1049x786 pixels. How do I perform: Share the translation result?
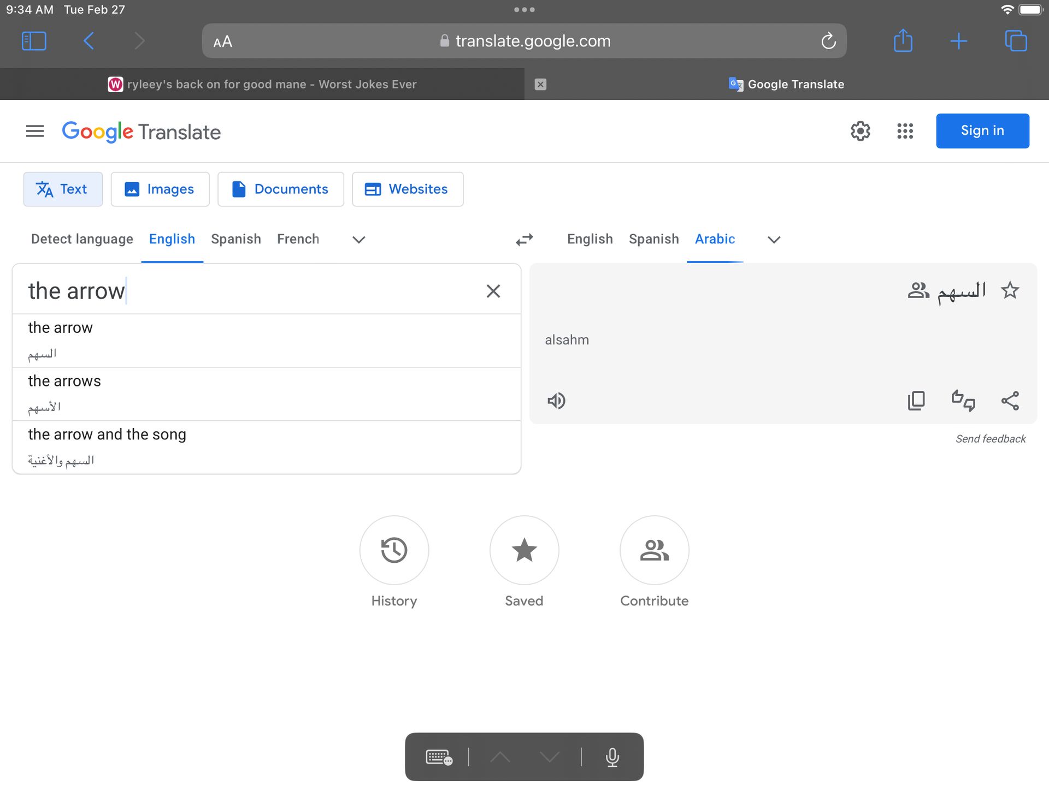coord(1010,401)
